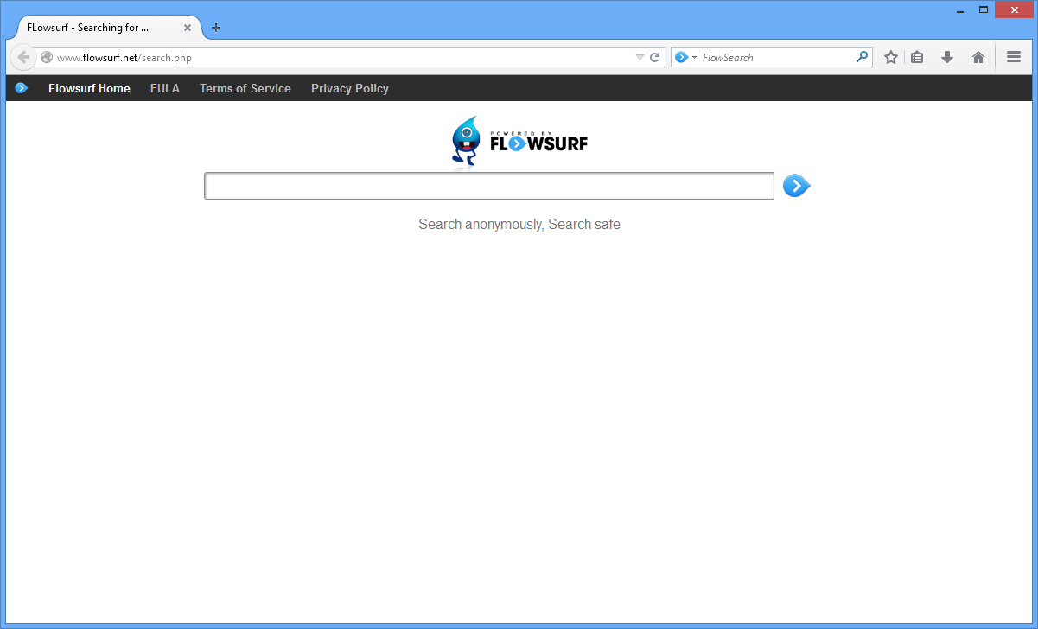The width and height of the screenshot is (1038, 629).
Task: Reload the page with the refresh icon
Action: tap(655, 58)
